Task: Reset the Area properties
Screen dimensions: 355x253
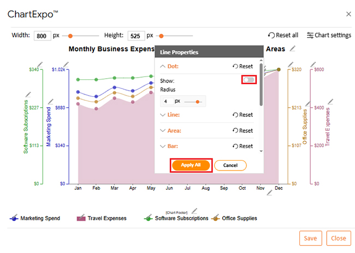Action: [x=242, y=131]
